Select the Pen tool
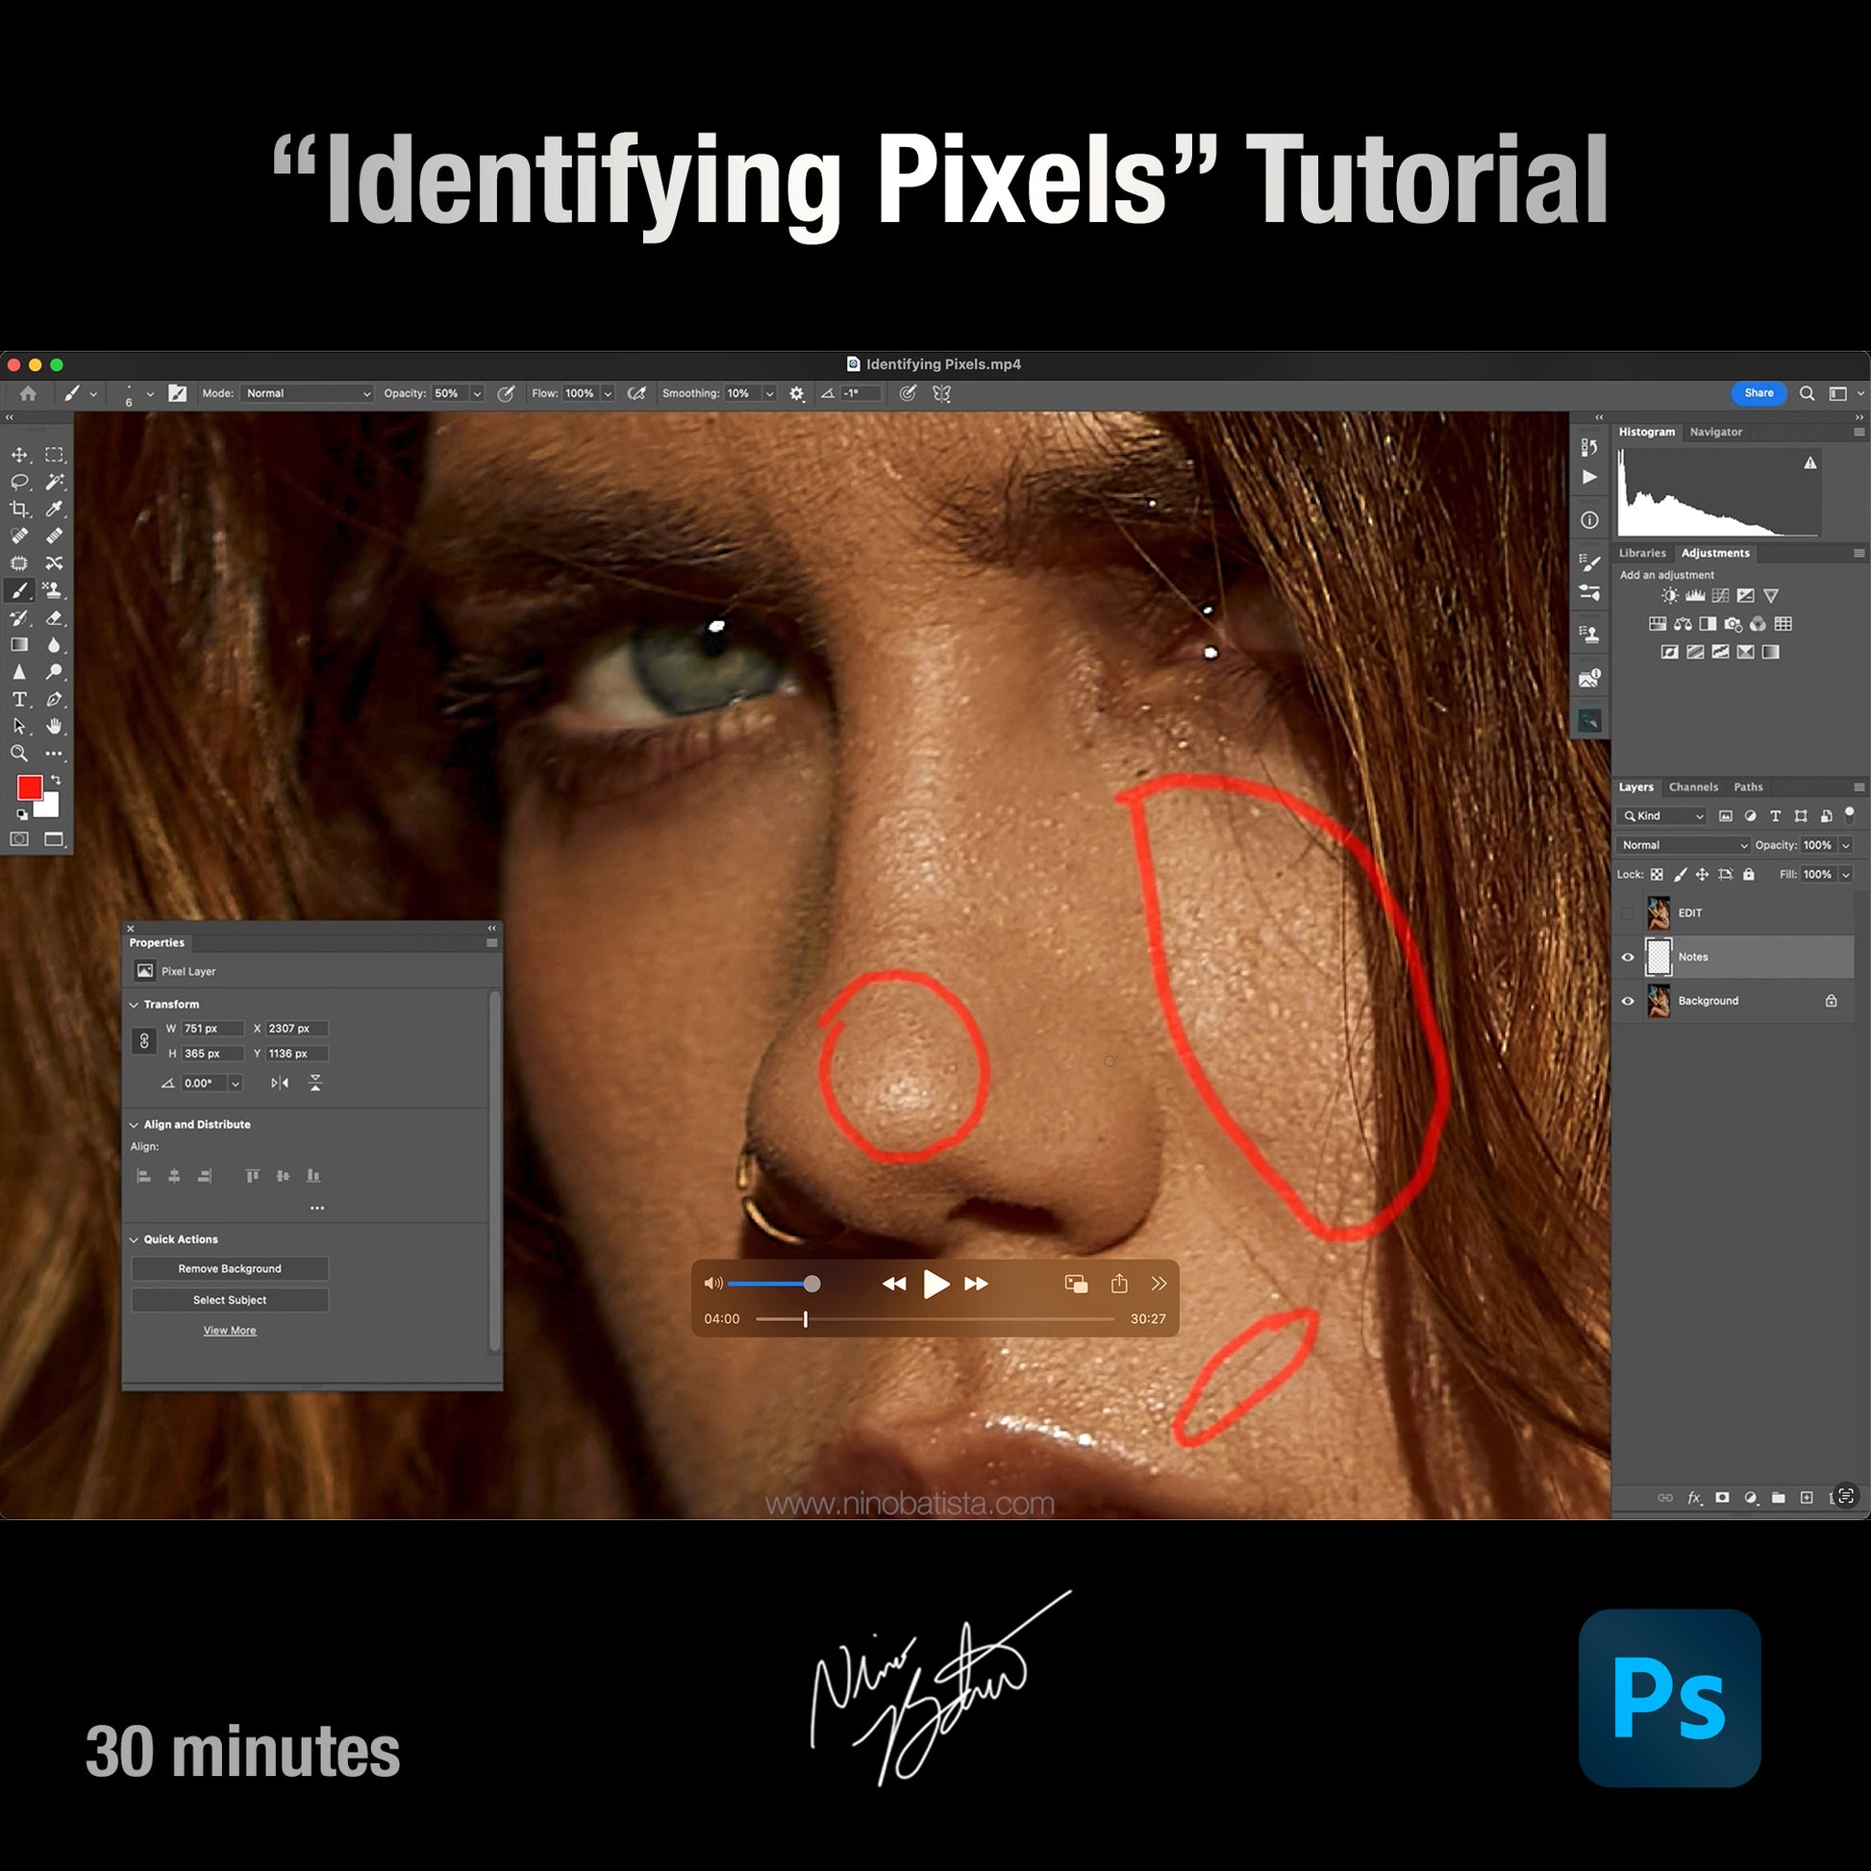 (x=54, y=698)
